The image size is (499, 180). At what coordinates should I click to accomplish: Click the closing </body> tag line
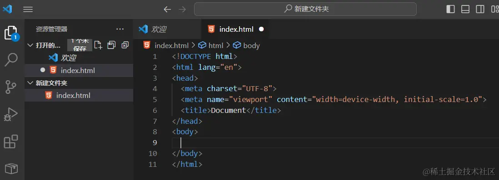(x=187, y=154)
